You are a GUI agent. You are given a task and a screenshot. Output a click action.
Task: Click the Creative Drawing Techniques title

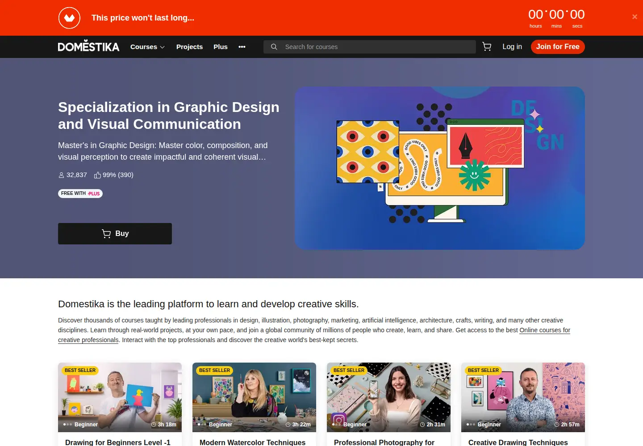[x=518, y=442]
